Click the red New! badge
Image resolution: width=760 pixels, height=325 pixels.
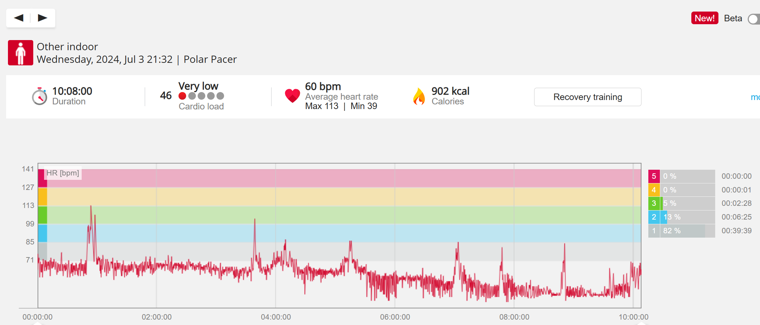coord(704,18)
